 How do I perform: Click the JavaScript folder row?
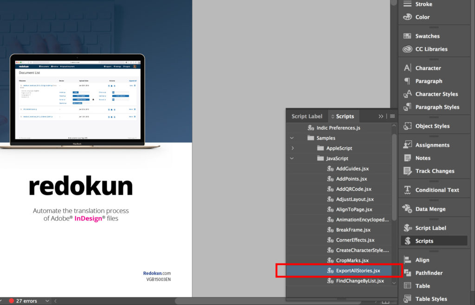coord(339,159)
